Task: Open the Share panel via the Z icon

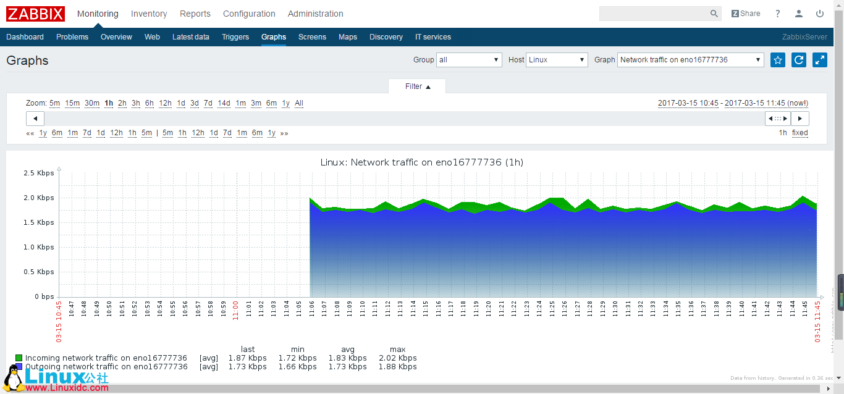Action: pos(735,13)
